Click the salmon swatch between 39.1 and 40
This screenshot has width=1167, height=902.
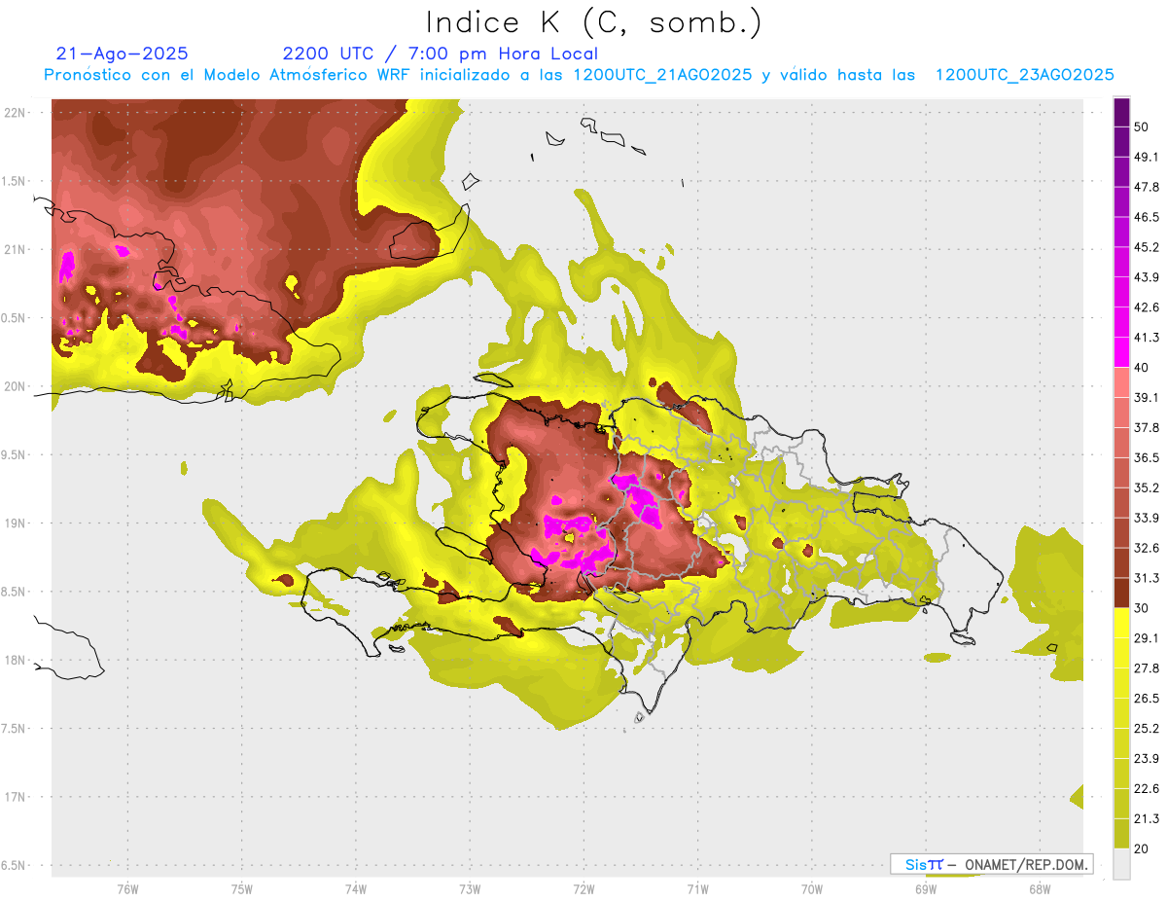(1121, 382)
